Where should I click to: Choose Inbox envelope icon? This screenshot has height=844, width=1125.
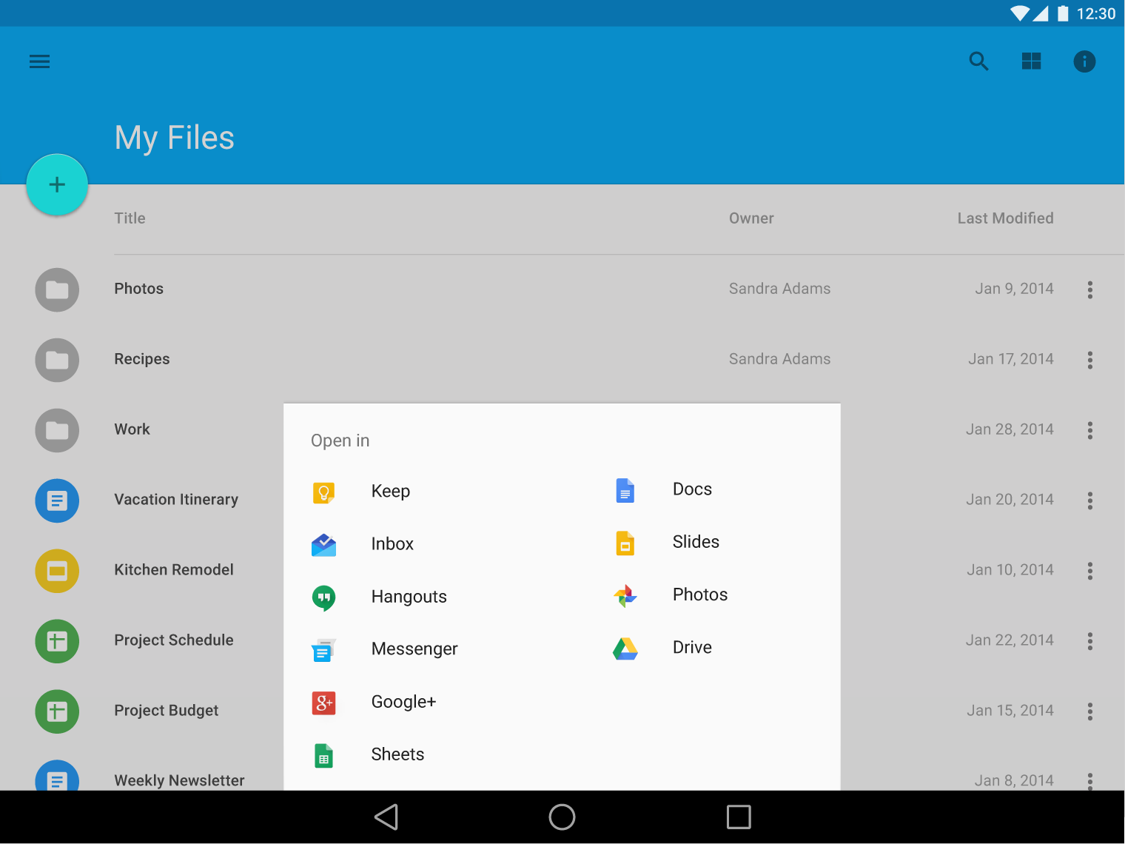[323, 545]
